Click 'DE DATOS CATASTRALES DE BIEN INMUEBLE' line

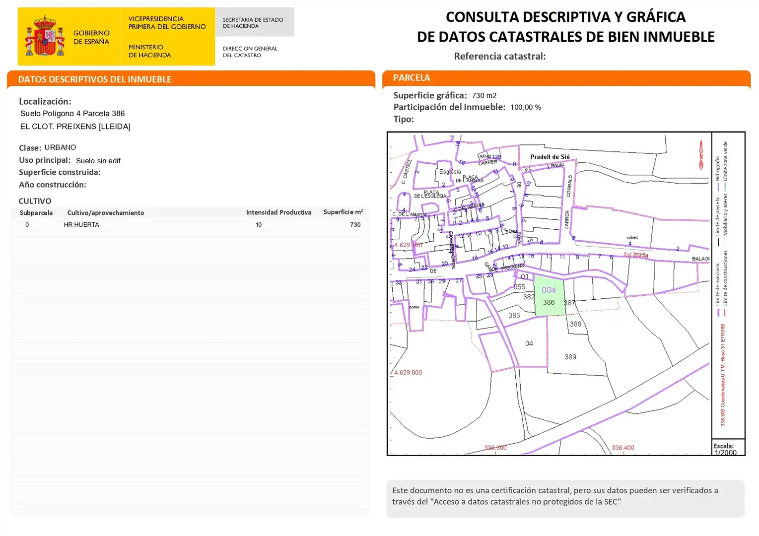click(565, 37)
